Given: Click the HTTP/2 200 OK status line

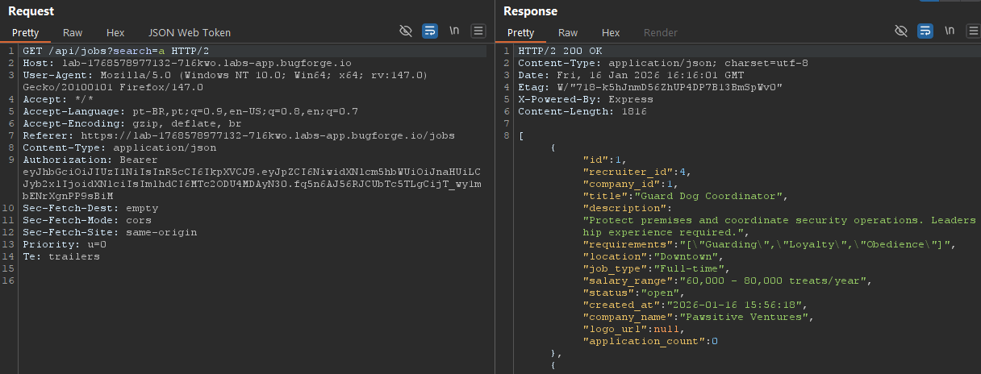Looking at the screenshot, I should coord(559,51).
